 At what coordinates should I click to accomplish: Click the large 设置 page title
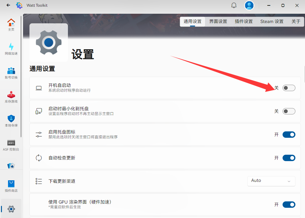(x=83, y=54)
